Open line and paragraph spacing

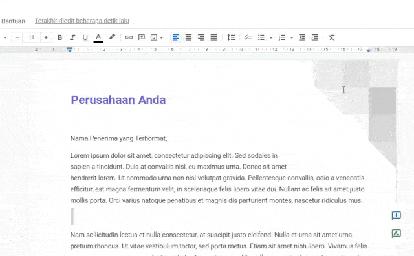(x=231, y=37)
